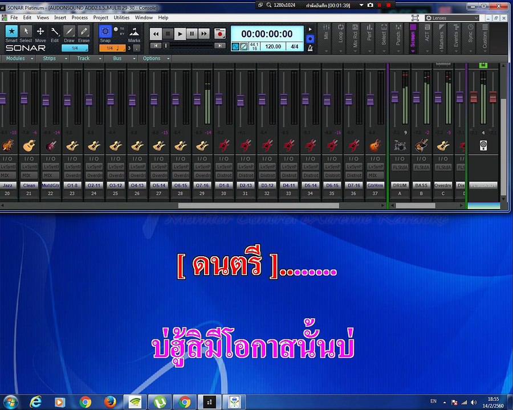
Task: Open the 1/4 draw resolution dropdown
Action: (75, 48)
